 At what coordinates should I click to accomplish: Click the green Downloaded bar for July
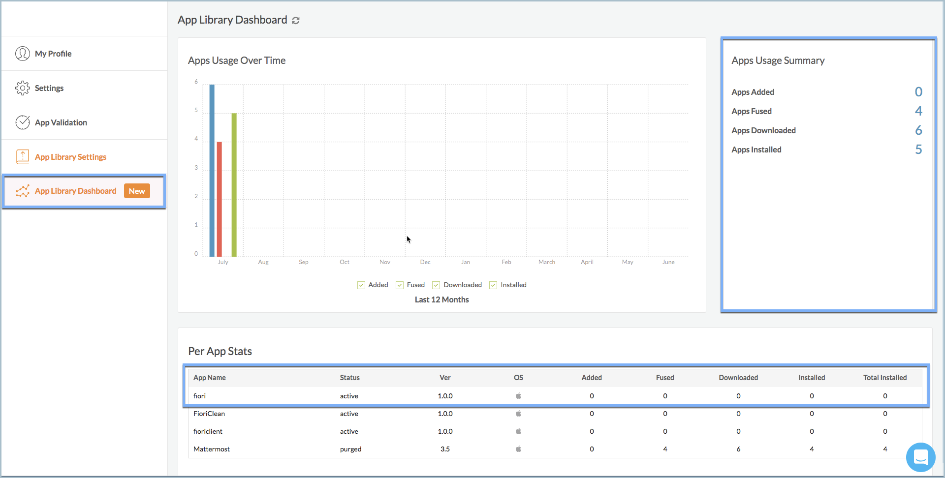(234, 185)
